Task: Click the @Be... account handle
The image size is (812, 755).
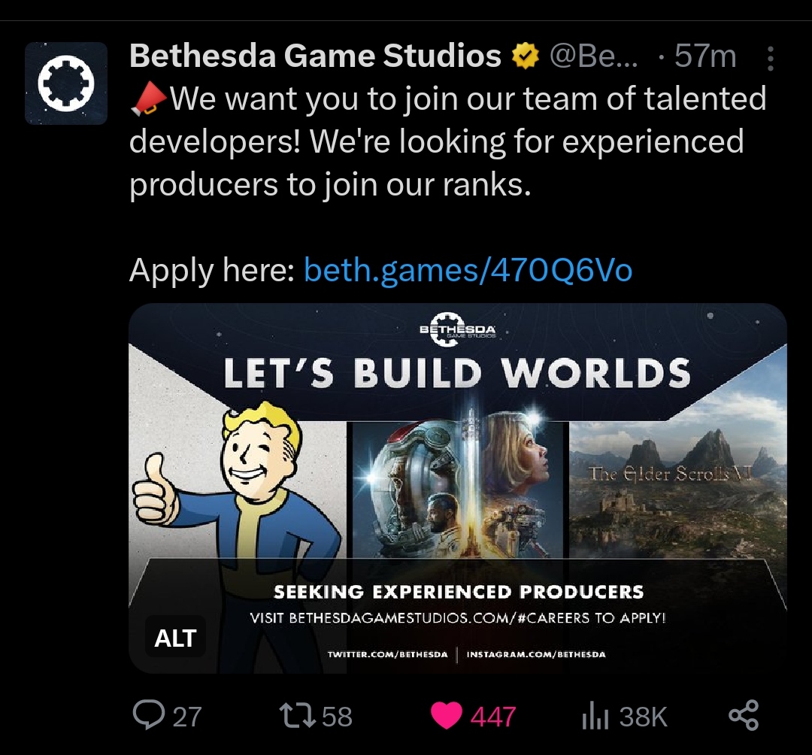Action: point(594,56)
